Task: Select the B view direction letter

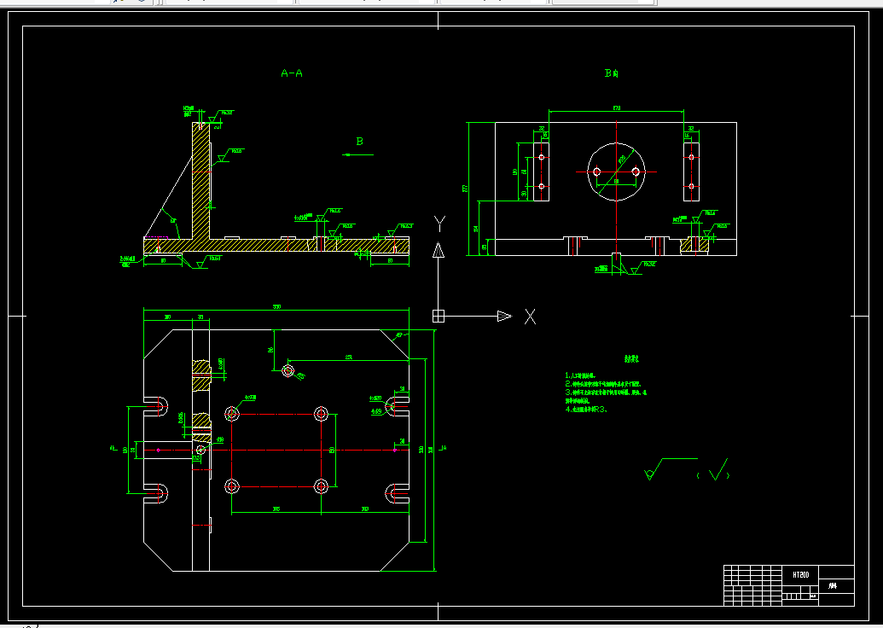Action: click(x=360, y=142)
